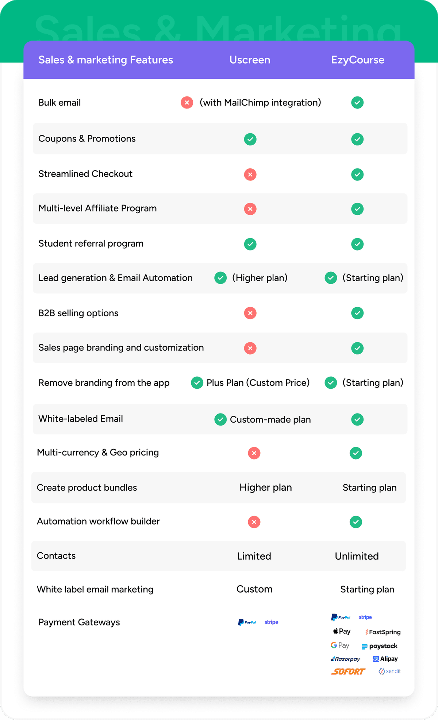The image size is (438, 720).
Task: Click the green check beside Higher plan label
Action: point(220,278)
